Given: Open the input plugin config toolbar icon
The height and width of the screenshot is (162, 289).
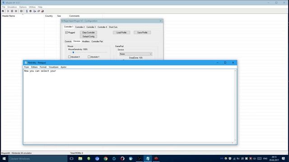Looking at the screenshot, I should 34,11.
